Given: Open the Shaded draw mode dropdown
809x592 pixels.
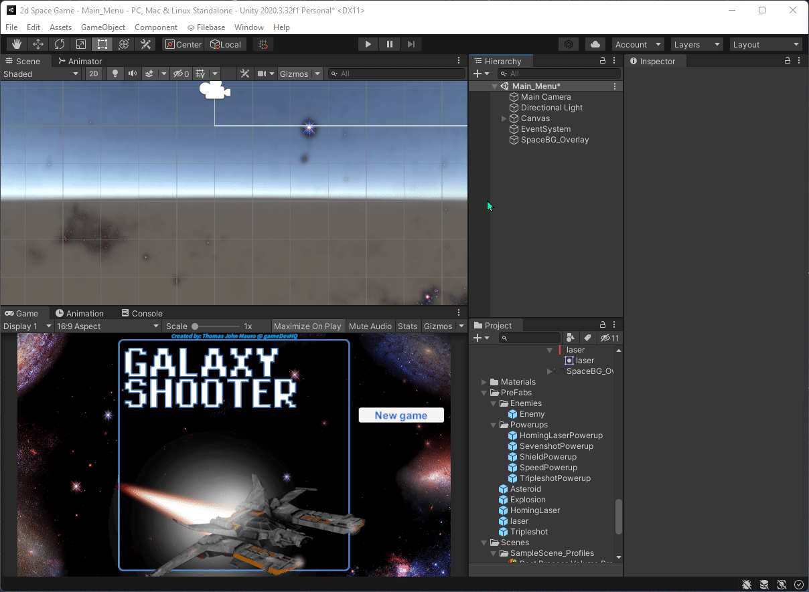Looking at the screenshot, I should point(40,74).
